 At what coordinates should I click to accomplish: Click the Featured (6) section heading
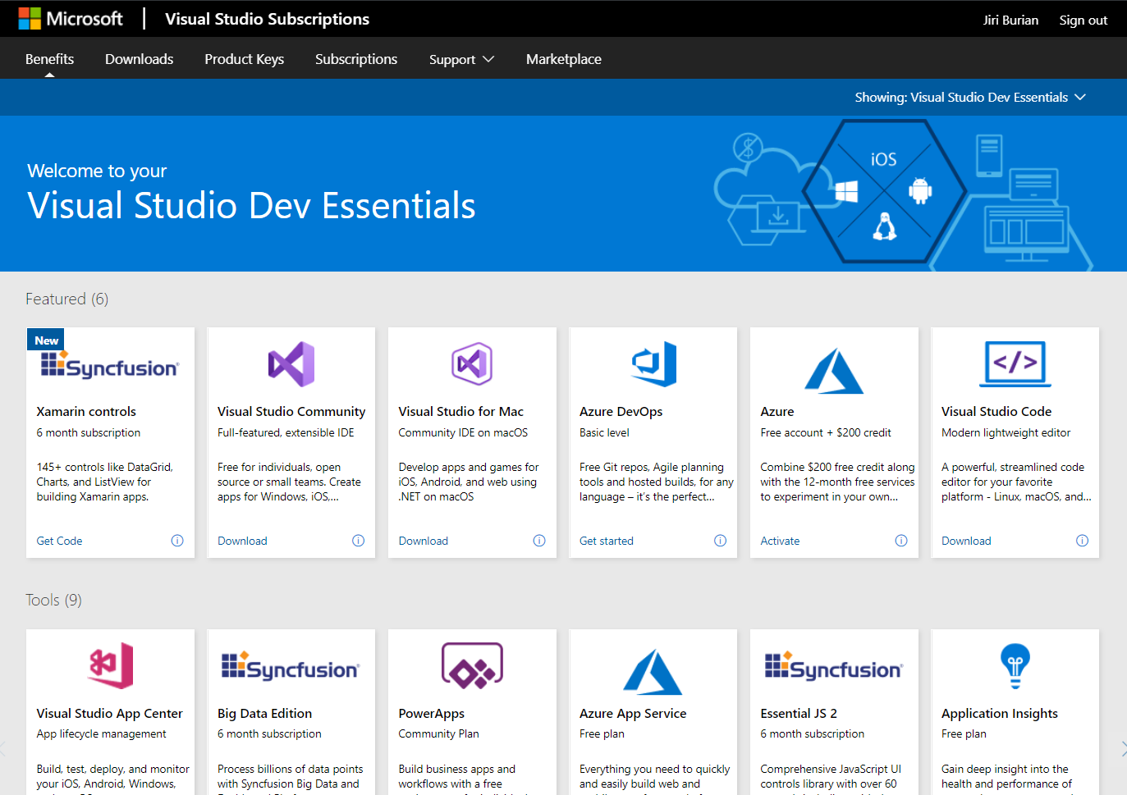click(x=66, y=299)
